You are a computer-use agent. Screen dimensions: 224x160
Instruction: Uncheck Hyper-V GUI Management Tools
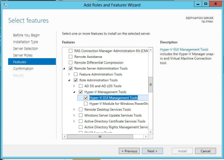point(86,97)
